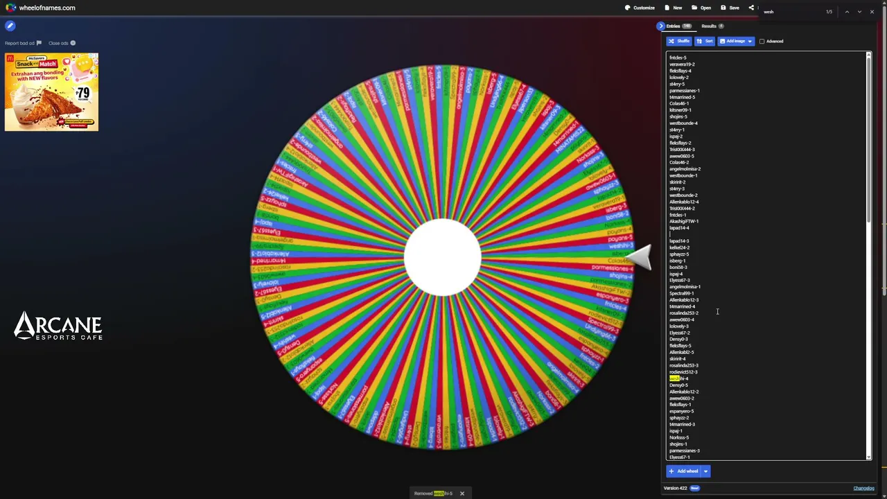Click entry 'veravera19-2' in list
The width and height of the screenshot is (887, 499).
click(x=682, y=64)
